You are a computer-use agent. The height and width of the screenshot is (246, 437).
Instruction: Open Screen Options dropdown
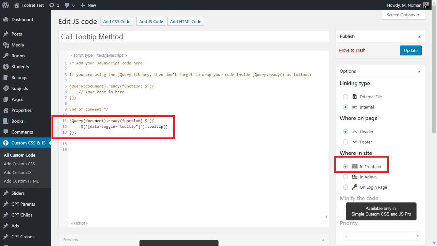pos(403,15)
